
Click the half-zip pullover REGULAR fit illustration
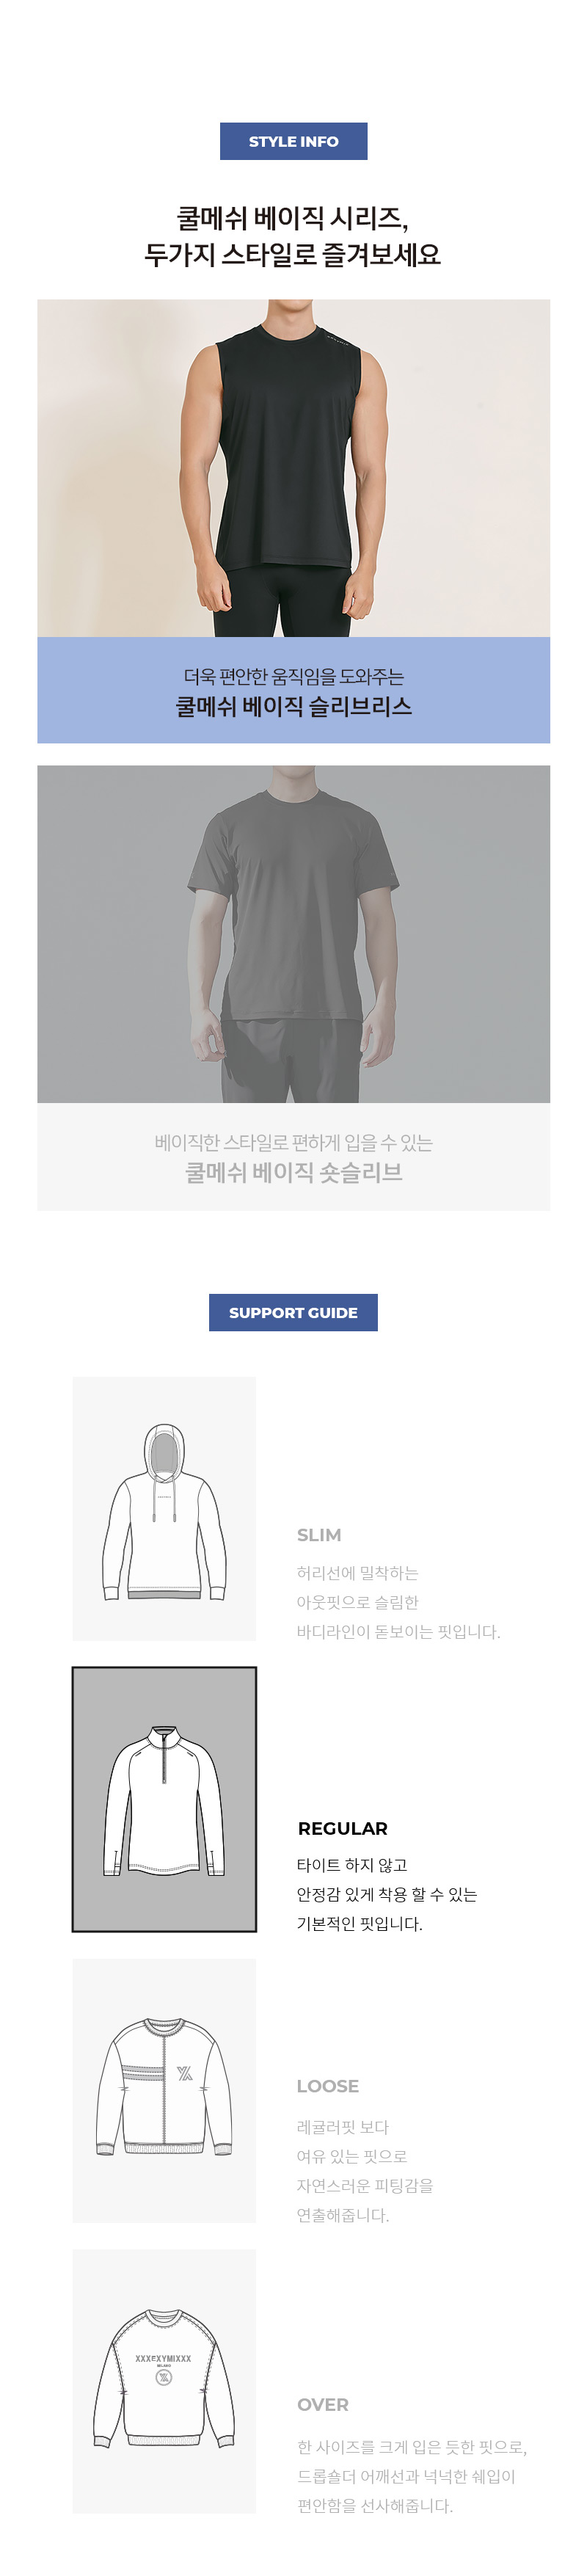(x=164, y=1799)
